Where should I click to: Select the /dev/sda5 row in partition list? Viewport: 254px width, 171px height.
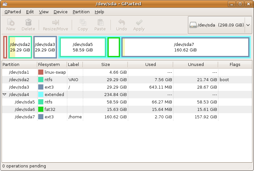(127, 102)
